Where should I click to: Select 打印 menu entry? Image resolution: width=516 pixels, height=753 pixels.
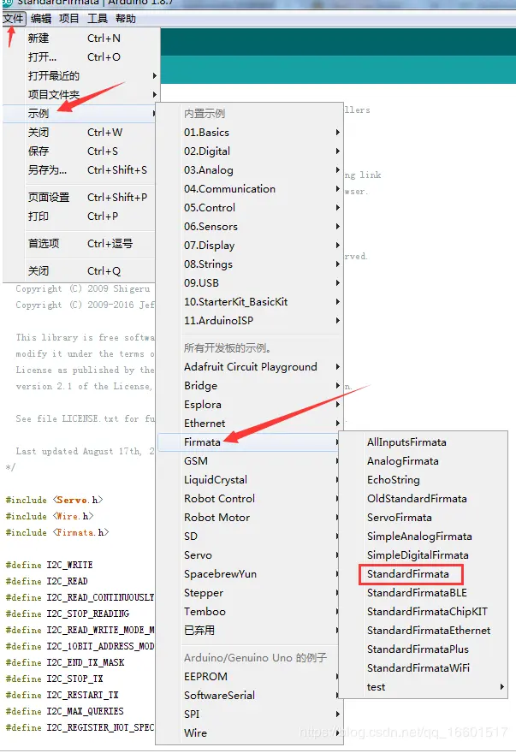(x=80, y=216)
